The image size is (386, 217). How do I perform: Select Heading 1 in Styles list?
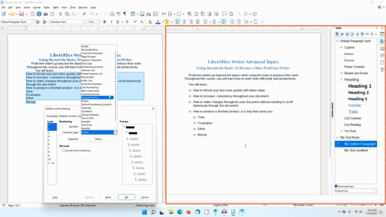[x=359, y=86]
